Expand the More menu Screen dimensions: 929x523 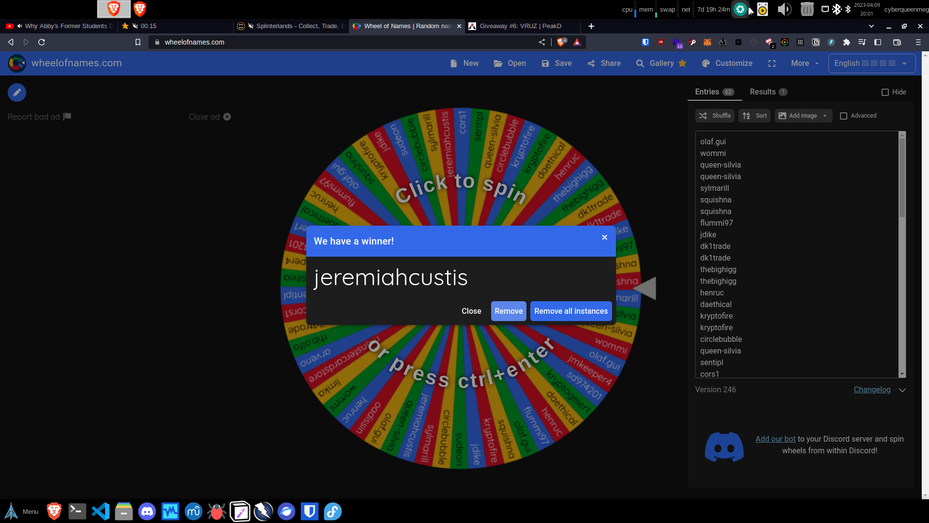click(x=805, y=63)
